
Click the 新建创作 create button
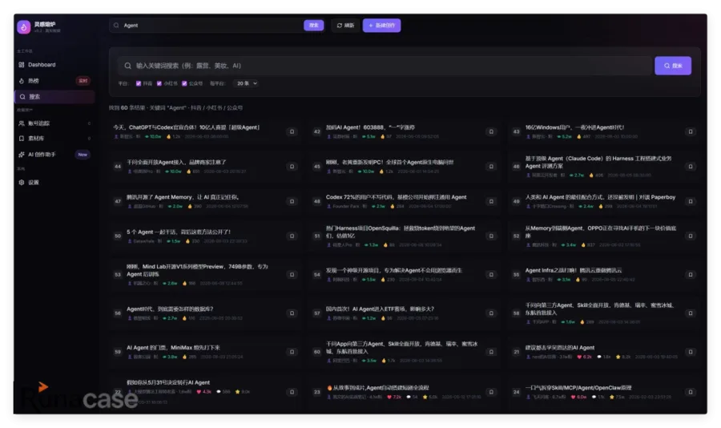[x=381, y=26]
